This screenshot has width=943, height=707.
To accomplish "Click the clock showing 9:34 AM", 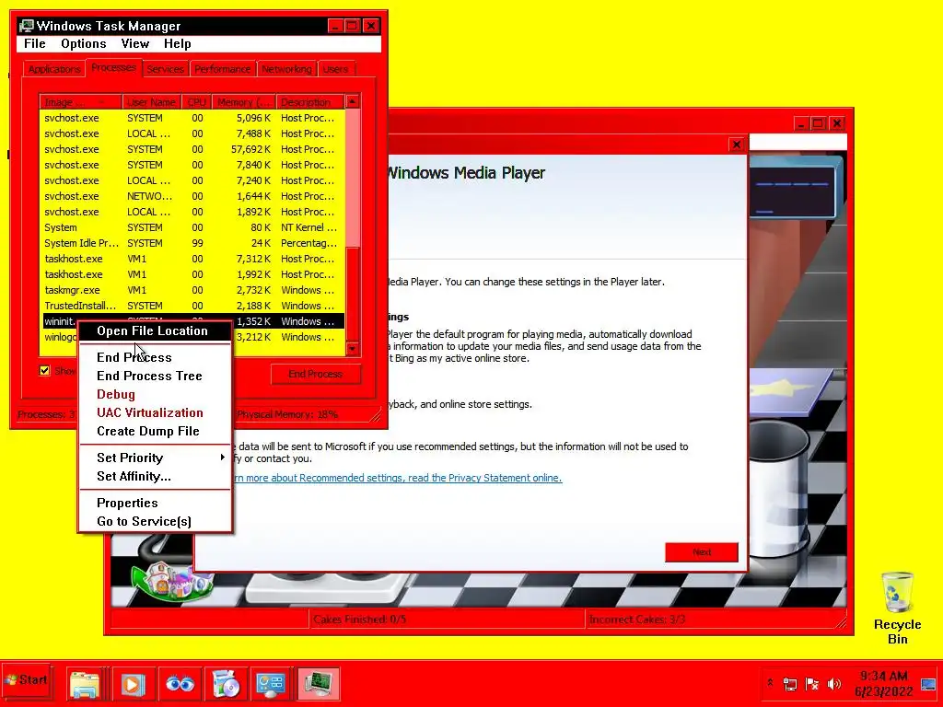I will click(x=883, y=684).
